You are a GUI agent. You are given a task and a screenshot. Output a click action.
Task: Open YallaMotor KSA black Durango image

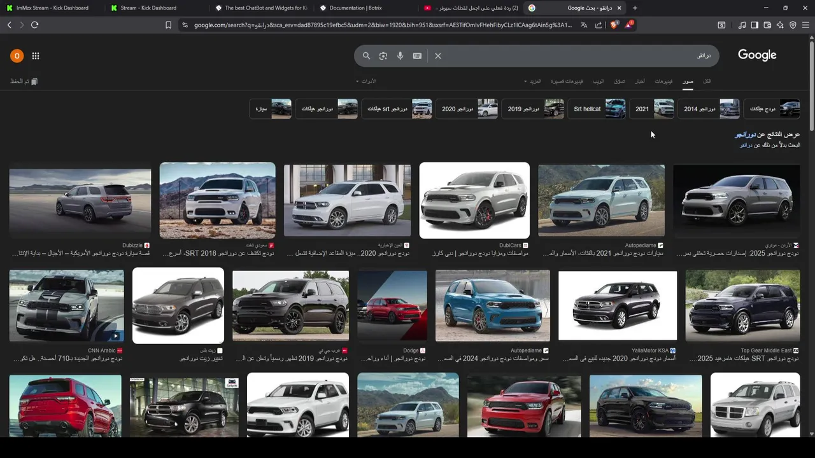click(x=618, y=306)
